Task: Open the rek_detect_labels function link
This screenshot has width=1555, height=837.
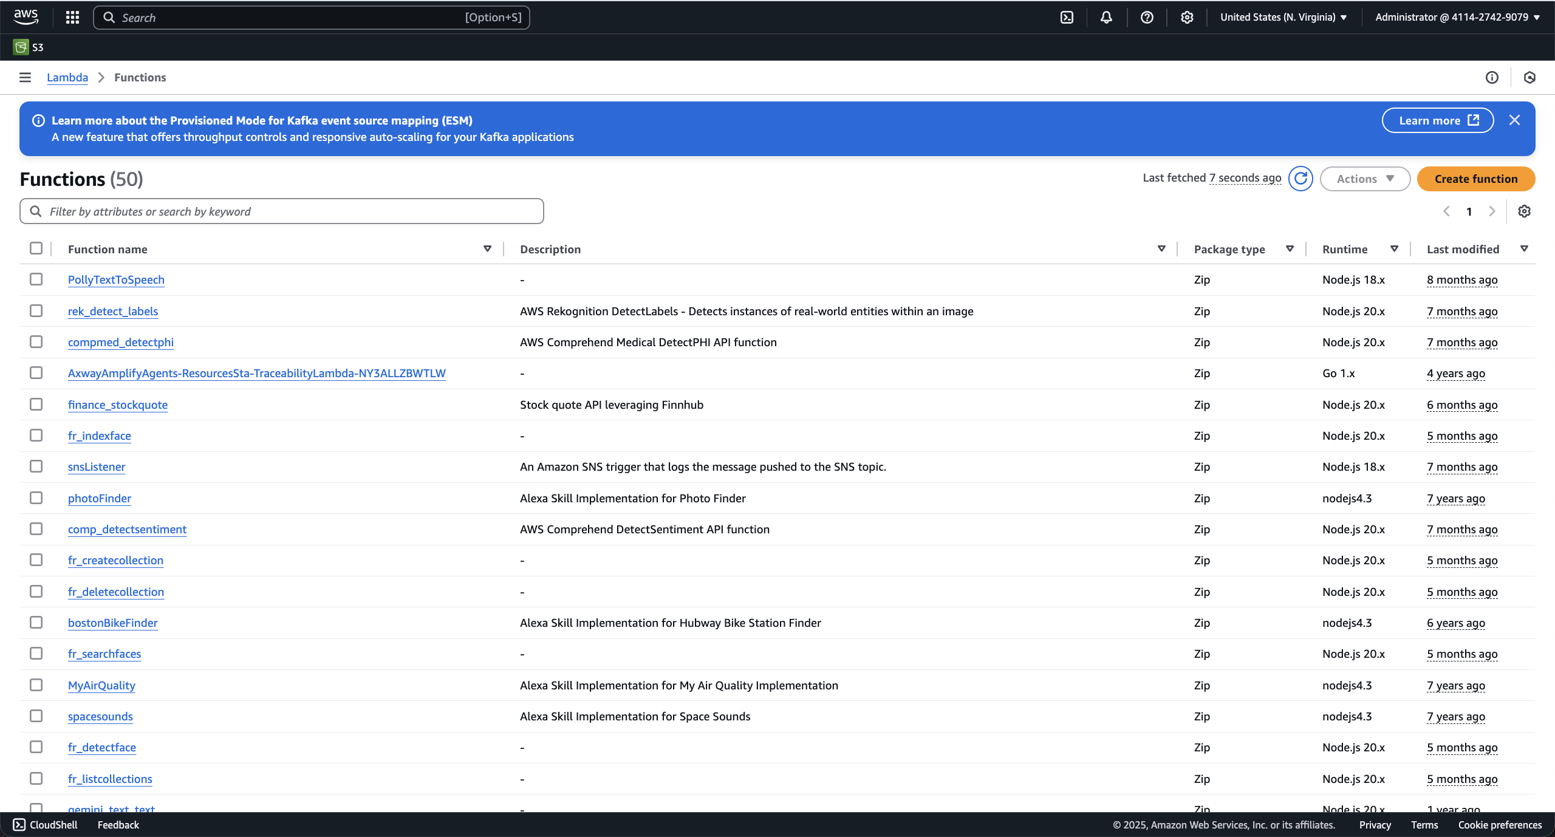Action: pyautogui.click(x=113, y=311)
